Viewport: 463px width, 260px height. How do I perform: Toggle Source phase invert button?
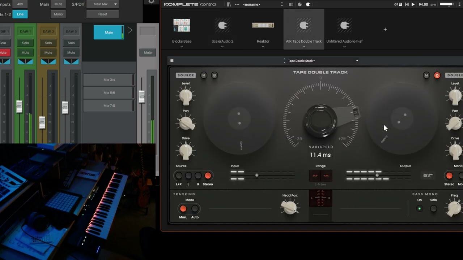tap(214, 75)
